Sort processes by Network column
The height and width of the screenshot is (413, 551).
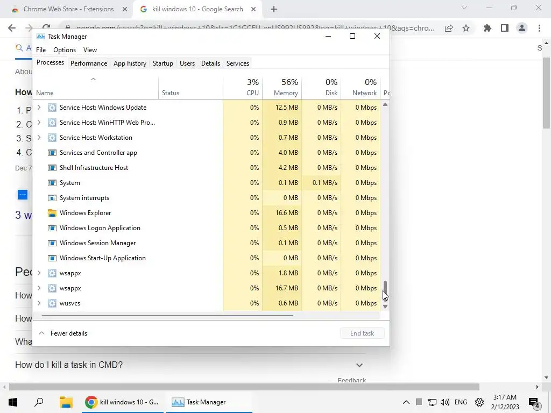click(361, 87)
